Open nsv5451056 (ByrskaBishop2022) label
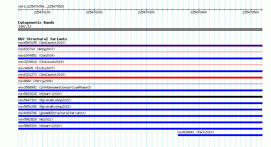The width and height of the screenshot is (271, 147). point(45,107)
